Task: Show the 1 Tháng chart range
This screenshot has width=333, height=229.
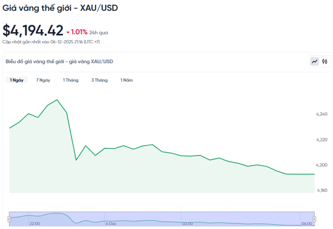Action: (x=71, y=80)
